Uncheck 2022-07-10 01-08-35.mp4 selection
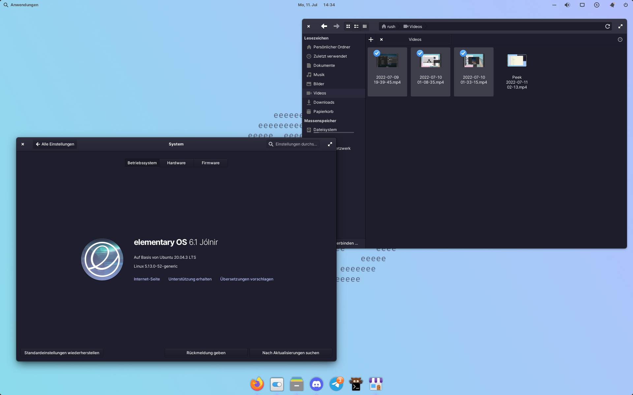Image resolution: width=633 pixels, height=395 pixels. tap(420, 53)
